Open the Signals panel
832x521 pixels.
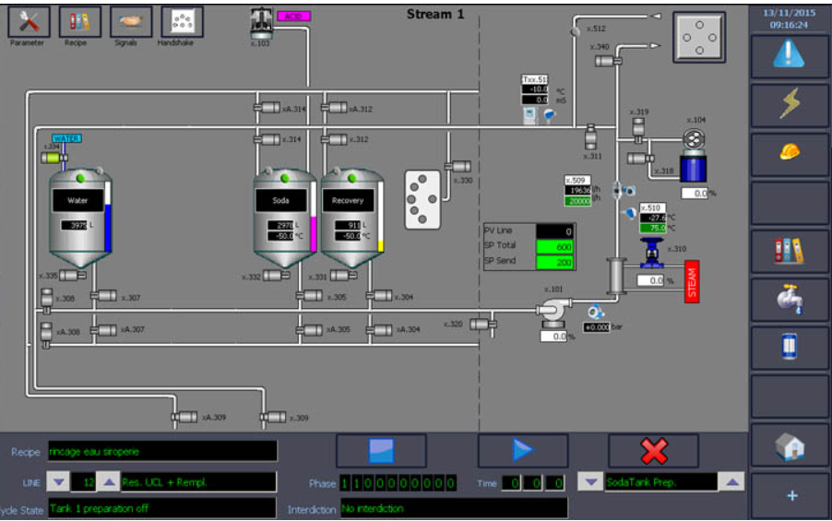pos(131,21)
